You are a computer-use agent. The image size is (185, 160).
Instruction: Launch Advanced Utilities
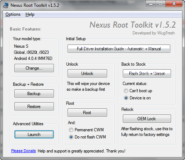[34, 135]
